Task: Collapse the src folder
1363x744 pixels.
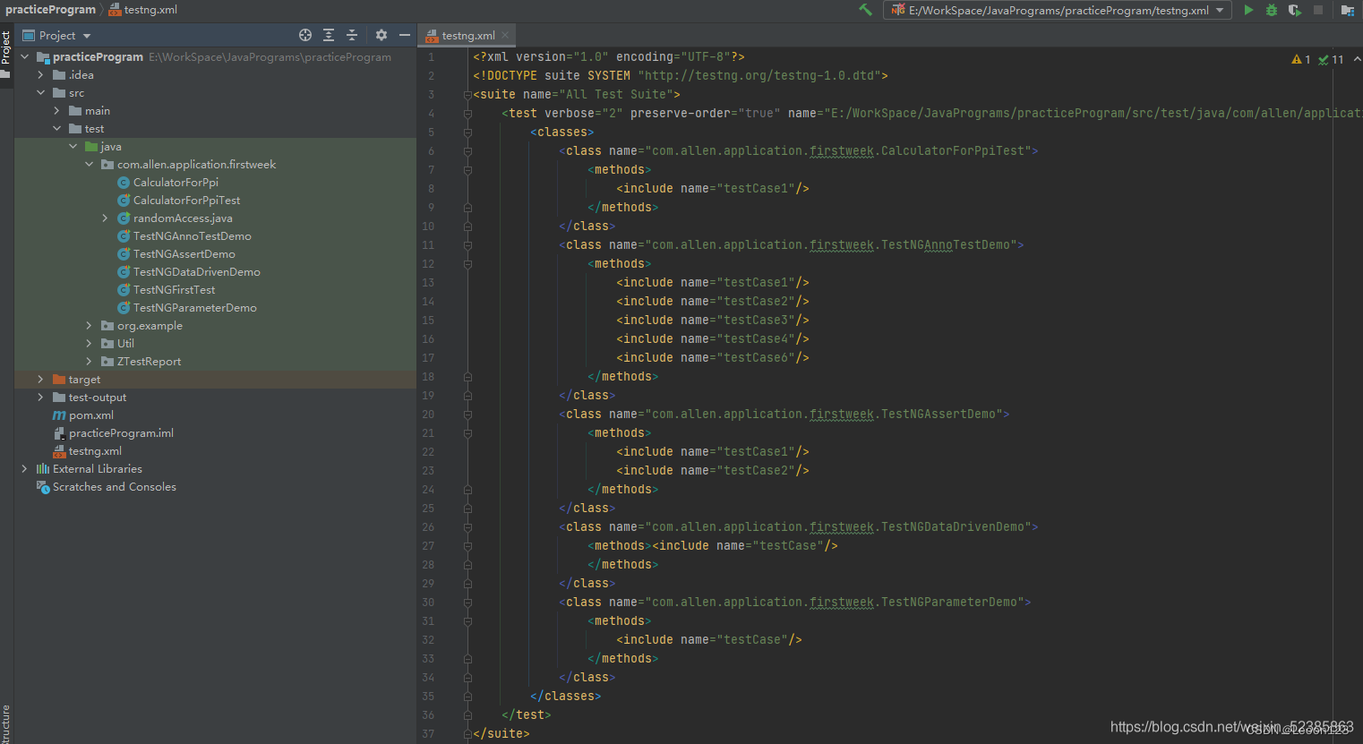Action: pos(40,92)
